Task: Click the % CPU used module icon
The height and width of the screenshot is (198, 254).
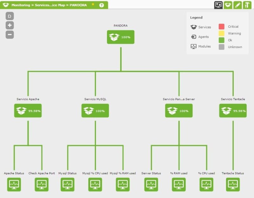Action: pos(206,185)
